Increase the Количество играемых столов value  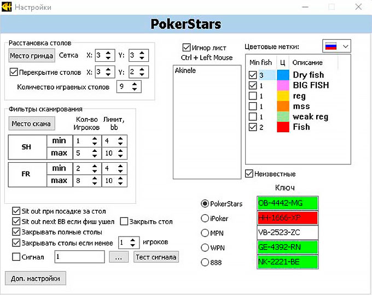135,84
